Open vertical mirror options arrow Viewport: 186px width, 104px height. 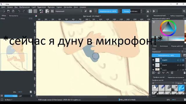[x=157, y=11]
